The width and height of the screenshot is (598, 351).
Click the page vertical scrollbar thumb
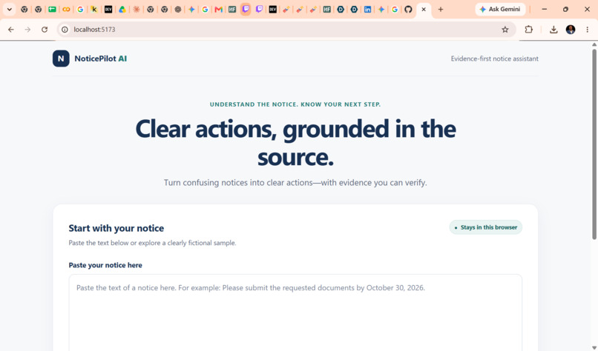[x=594, y=144]
